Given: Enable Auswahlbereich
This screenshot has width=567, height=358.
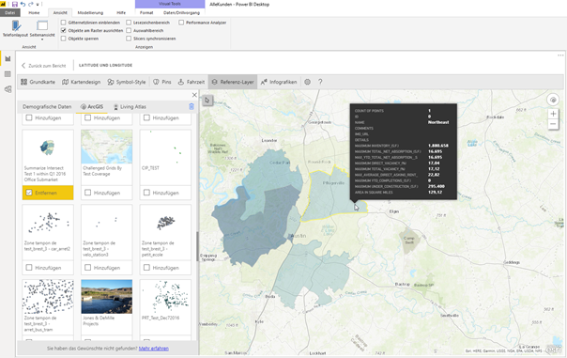Looking at the screenshot, I should (129, 31).
